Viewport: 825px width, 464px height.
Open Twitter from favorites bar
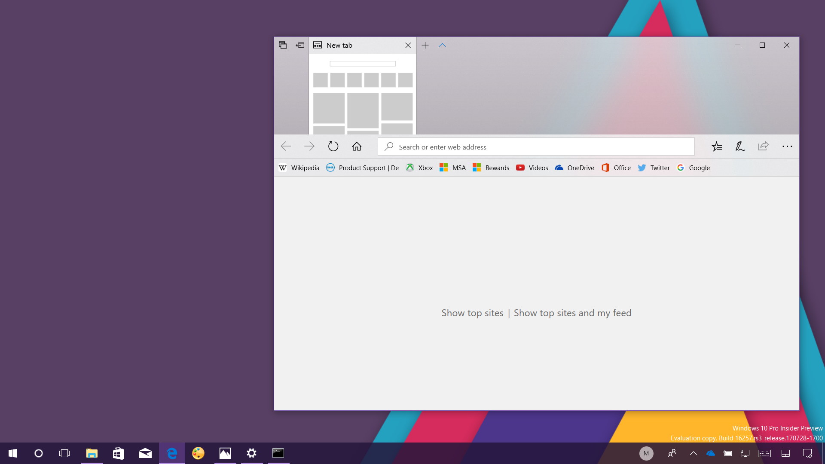pos(654,168)
